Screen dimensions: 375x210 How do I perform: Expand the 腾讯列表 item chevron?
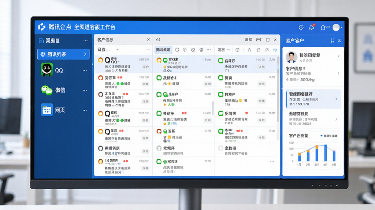click(x=85, y=54)
